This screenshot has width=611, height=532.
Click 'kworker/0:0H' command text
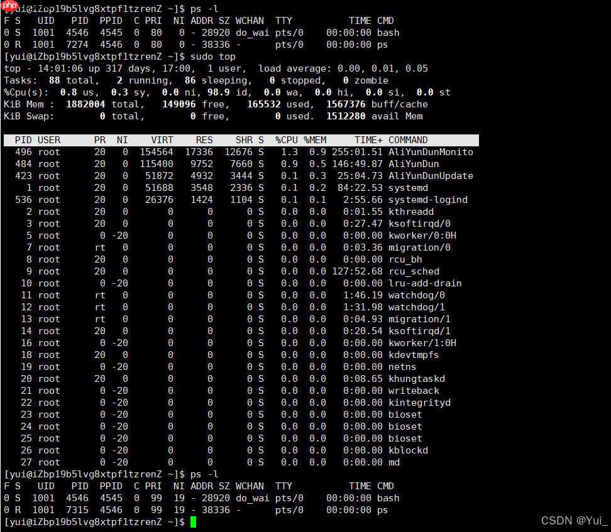pos(422,236)
